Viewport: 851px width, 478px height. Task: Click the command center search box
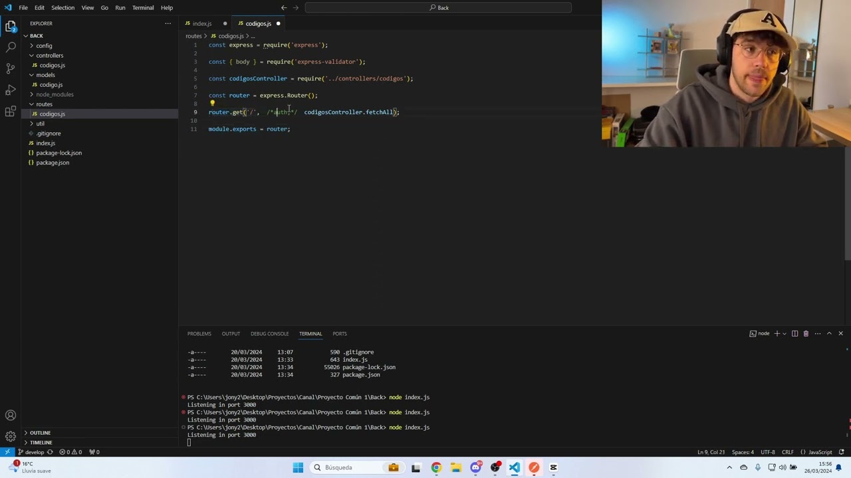coord(439,8)
